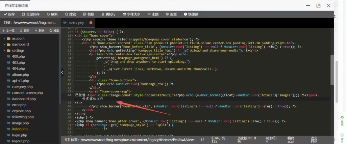Viewport: 346px width, 144px height.
Task: Open album.php file
Action: click(x=21, y=75)
